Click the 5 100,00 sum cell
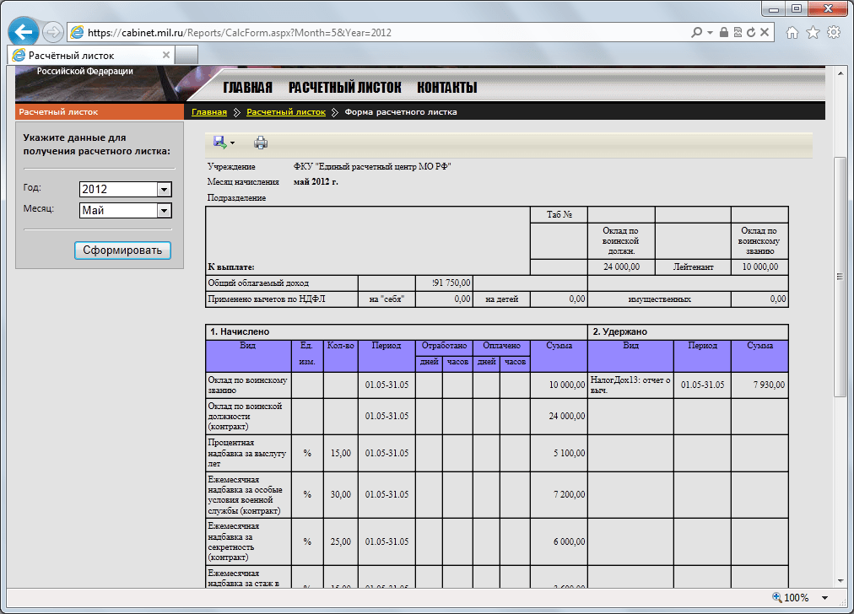This screenshot has height=614, width=854. point(559,453)
